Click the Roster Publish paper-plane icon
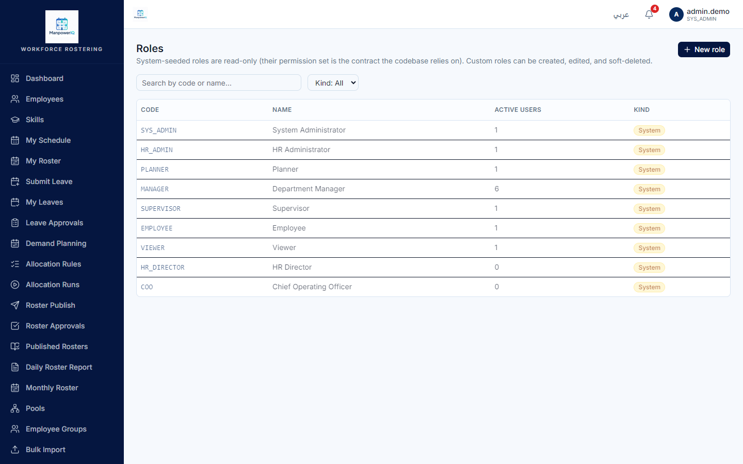This screenshot has width=743, height=464. [x=15, y=305]
